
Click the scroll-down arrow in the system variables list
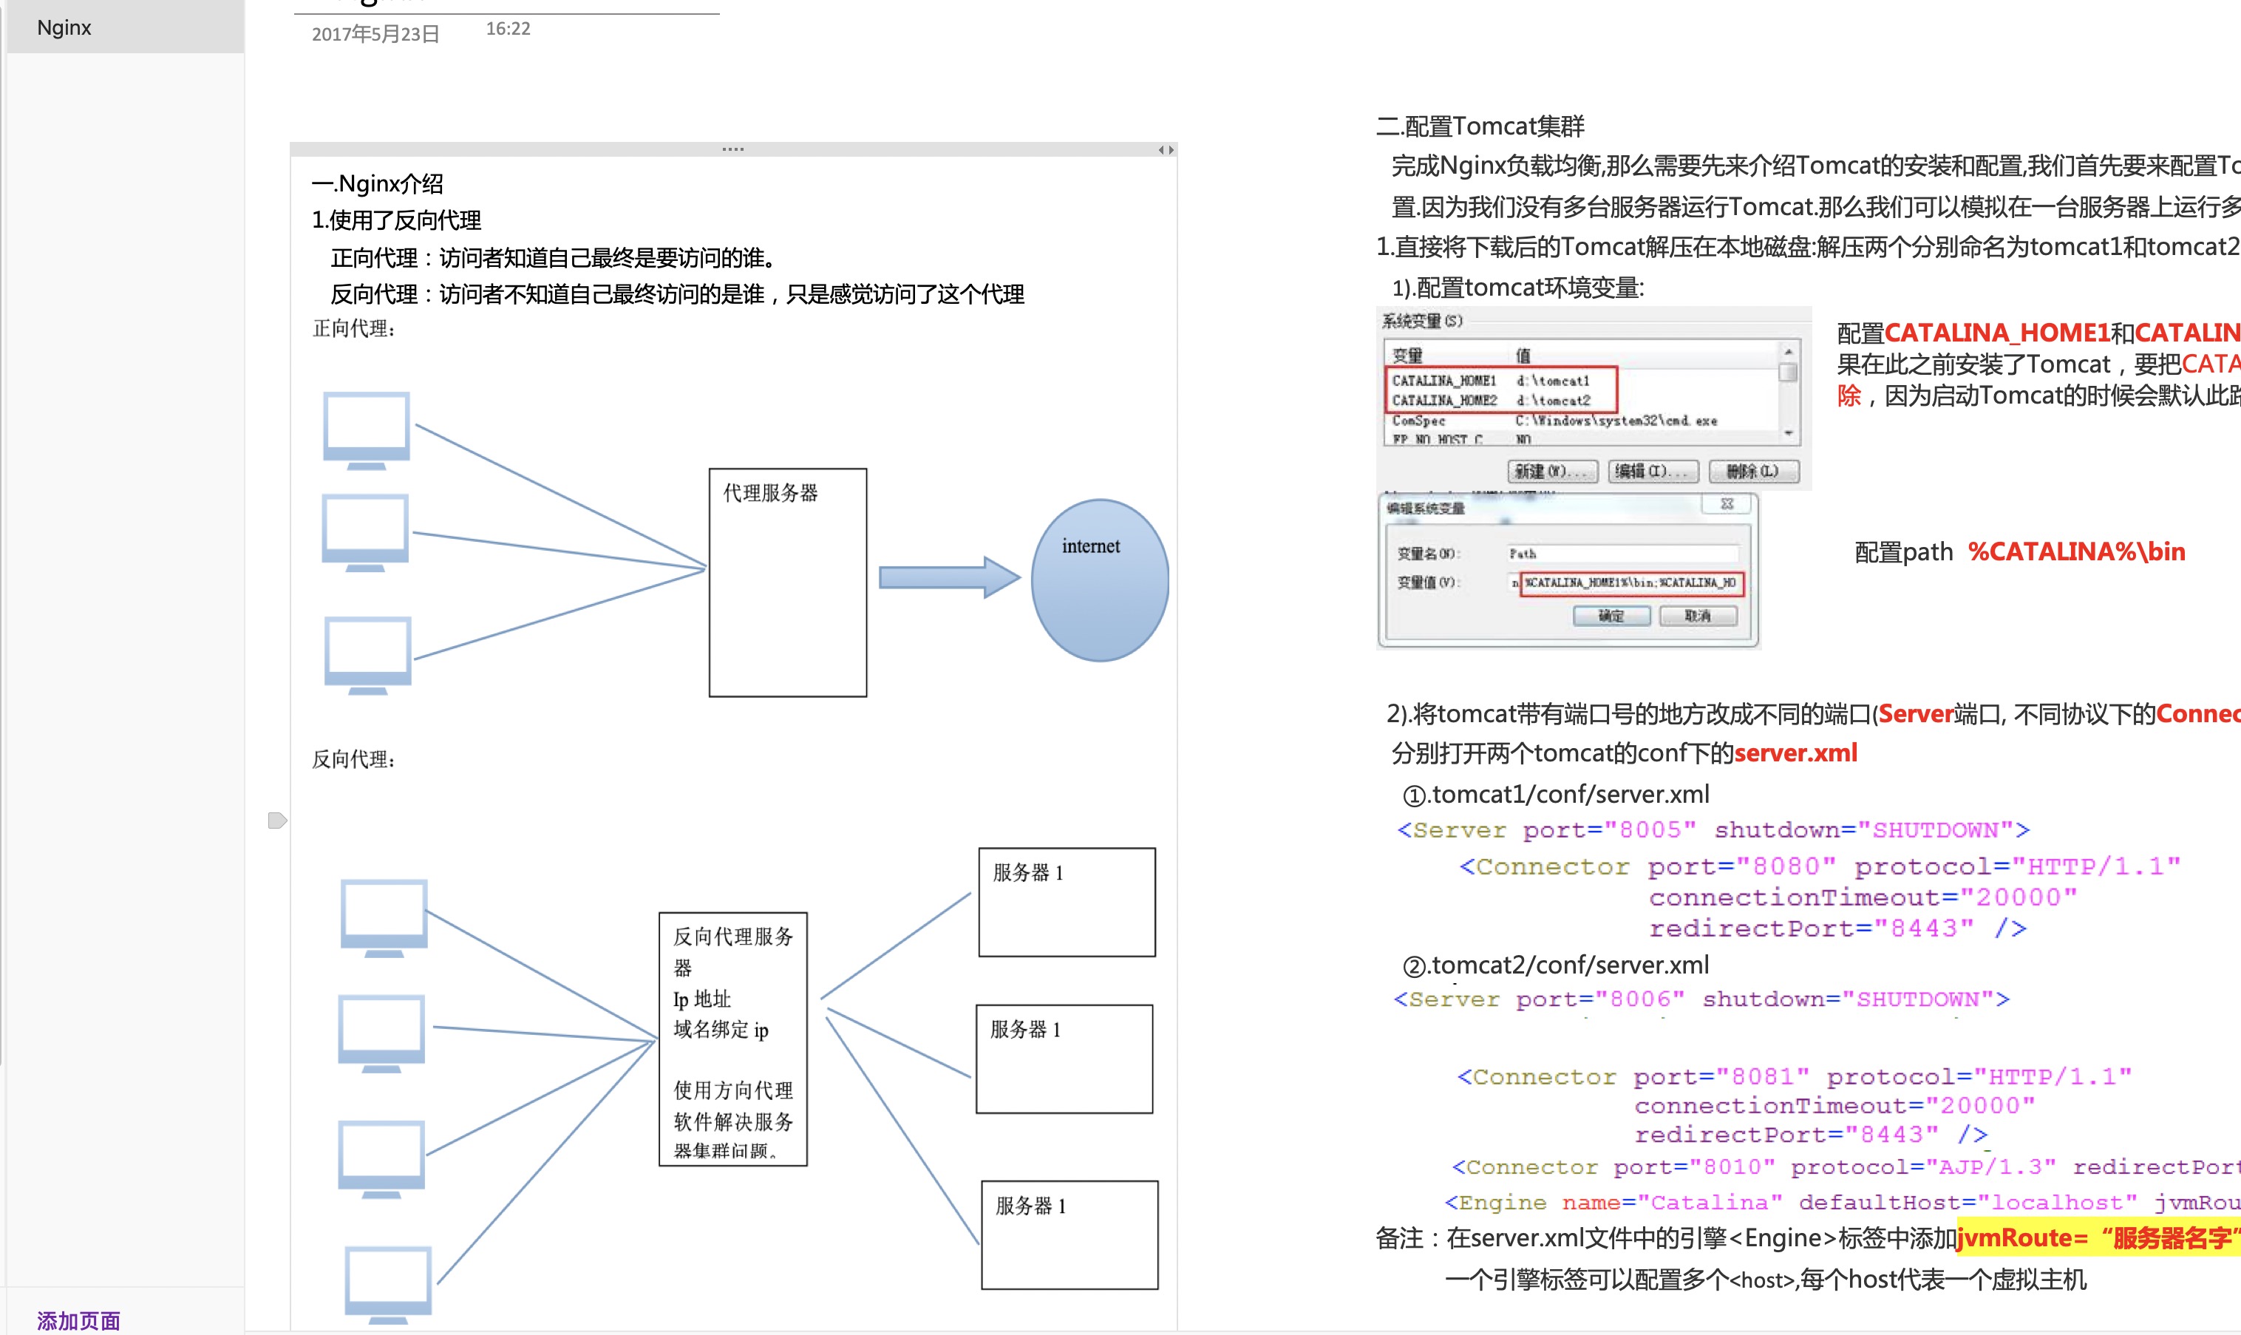coord(1789,434)
